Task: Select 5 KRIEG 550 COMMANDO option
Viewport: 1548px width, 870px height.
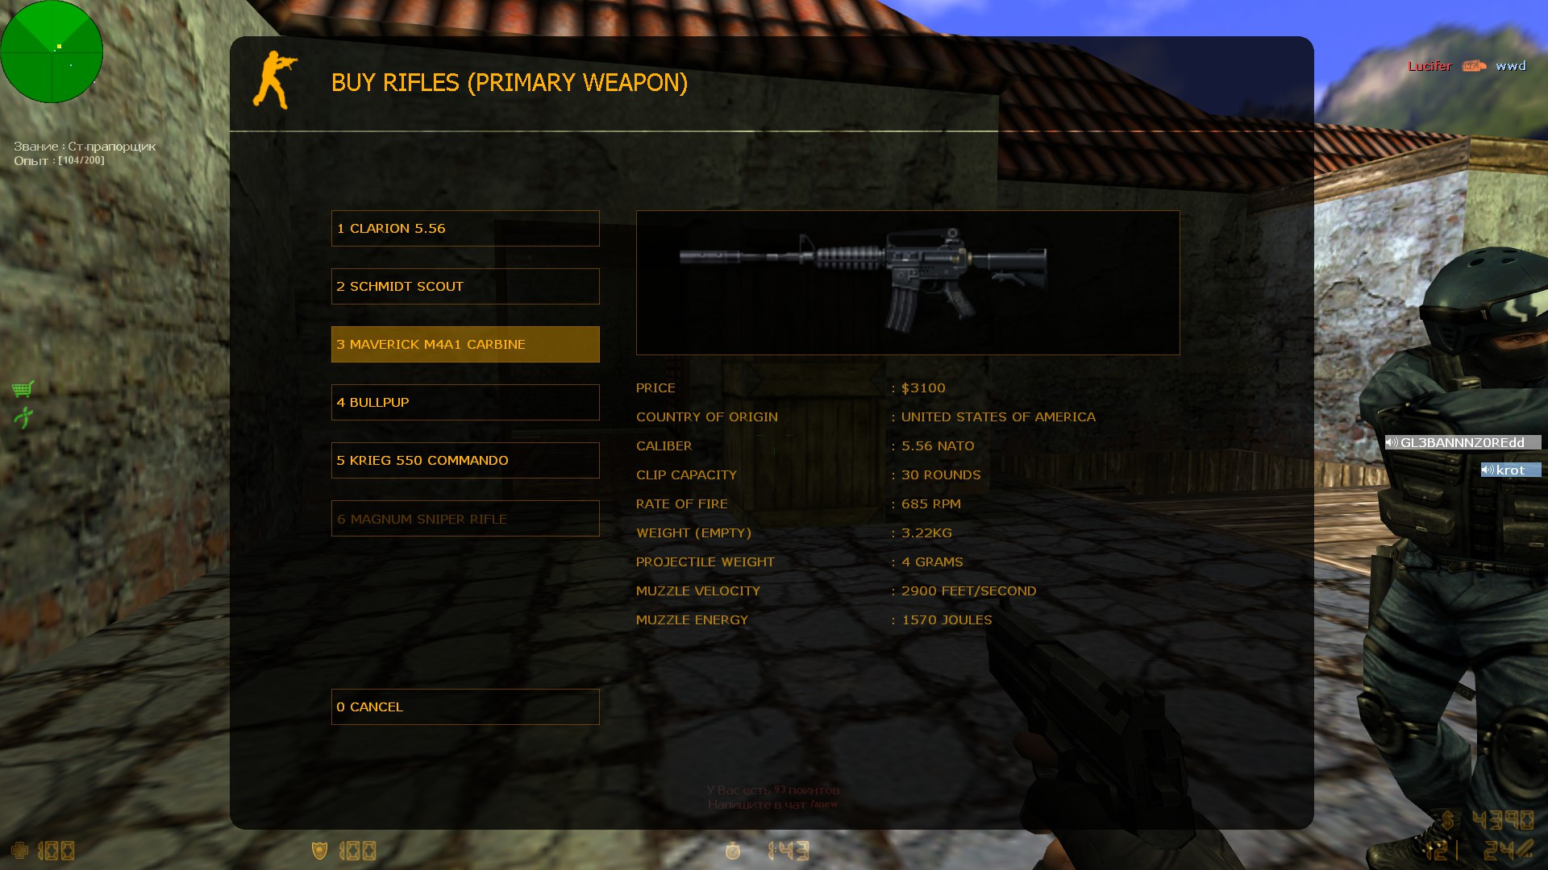Action: click(x=464, y=460)
